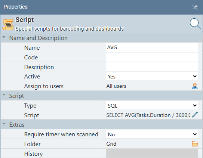Click the Code property label

click(31, 57)
